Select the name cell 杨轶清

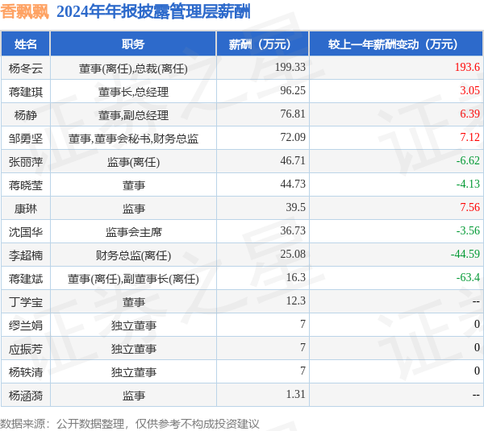pyautogui.click(x=26, y=372)
